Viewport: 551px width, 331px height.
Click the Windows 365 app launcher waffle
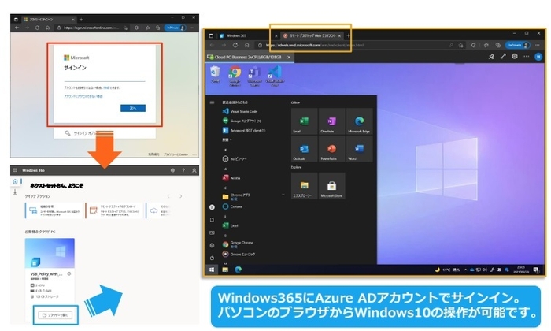click(15, 170)
